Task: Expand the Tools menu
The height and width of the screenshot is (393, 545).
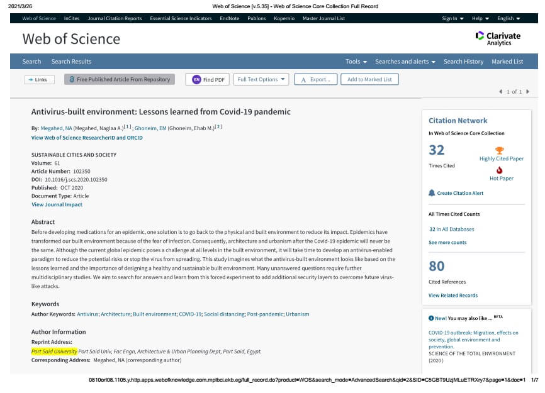Action: (x=356, y=62)
